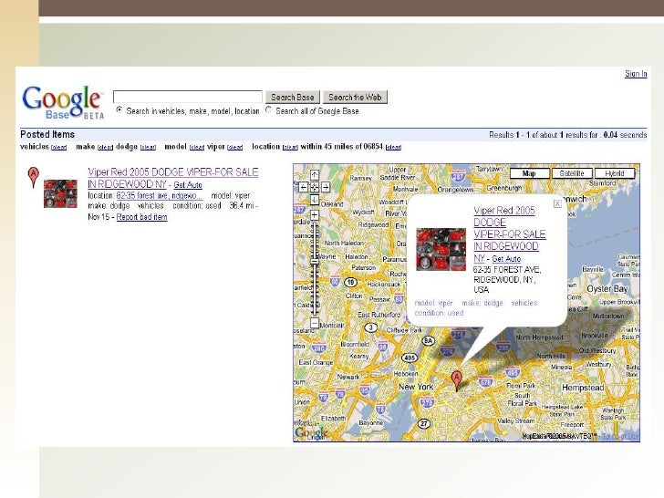This screenshot has width=664, height=498.
Task: Click the Report bad item link
Action: click(x=142, y=217)
